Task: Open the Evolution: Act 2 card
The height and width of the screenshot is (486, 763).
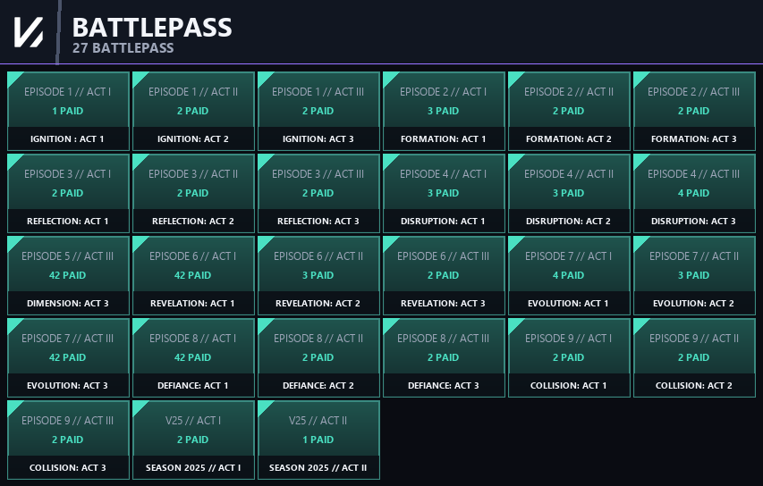Action: pos(694,275)
